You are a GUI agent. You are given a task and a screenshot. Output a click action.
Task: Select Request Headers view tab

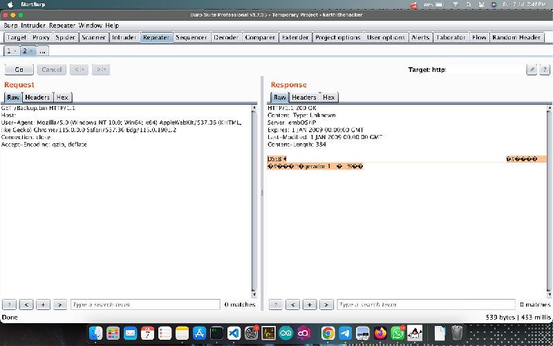click(x=37, y=98)
